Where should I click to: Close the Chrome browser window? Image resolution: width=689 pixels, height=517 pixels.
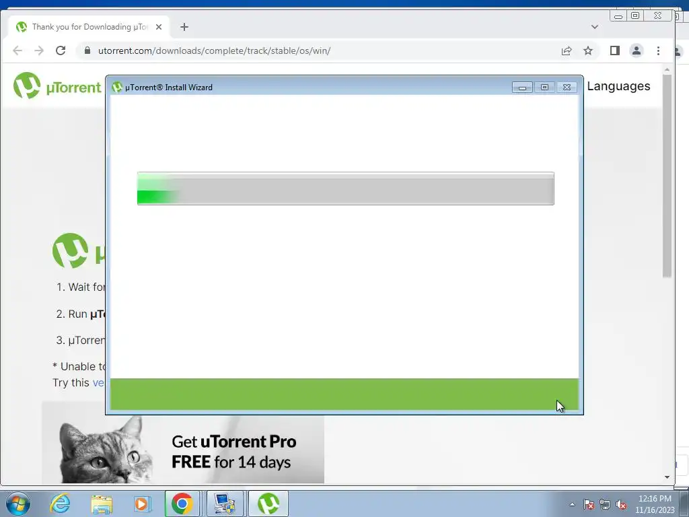pyautogui.click(x=657, y=16)
